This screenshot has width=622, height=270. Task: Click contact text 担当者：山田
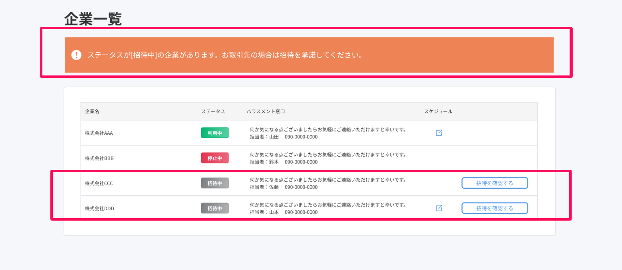(264, 137)
